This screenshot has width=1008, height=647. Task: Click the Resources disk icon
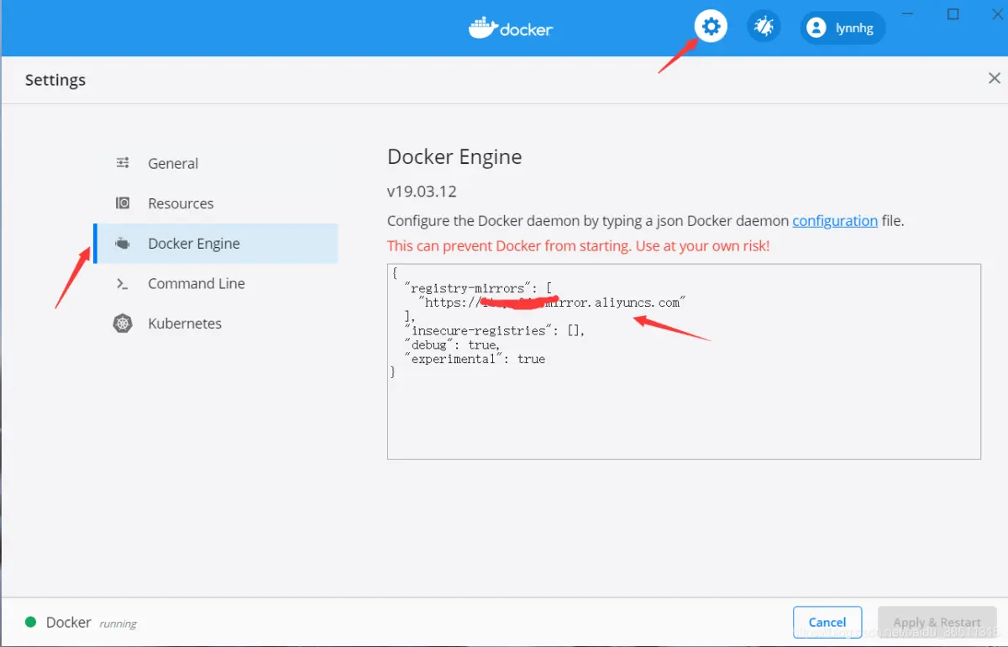click(123, 203)
